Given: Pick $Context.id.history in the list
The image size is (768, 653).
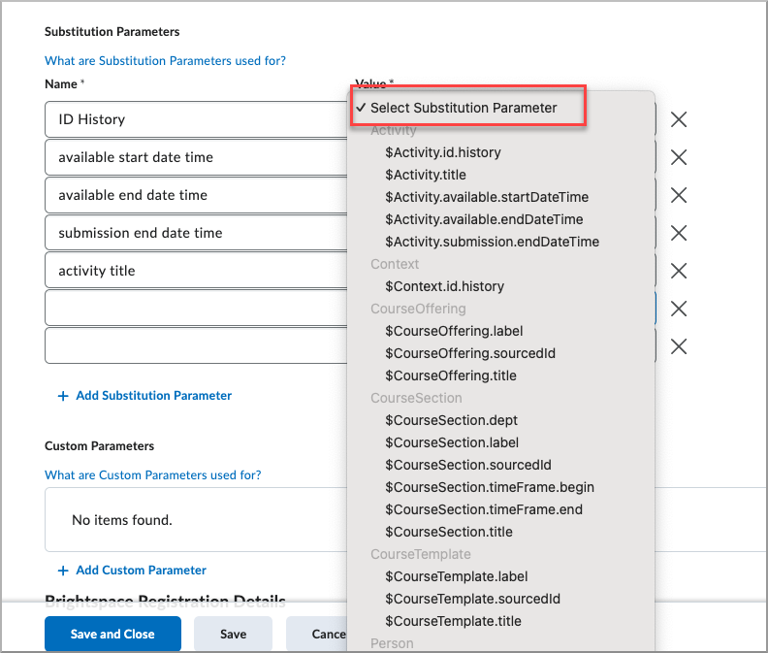Looking at the screenshot, I should 444,286.
